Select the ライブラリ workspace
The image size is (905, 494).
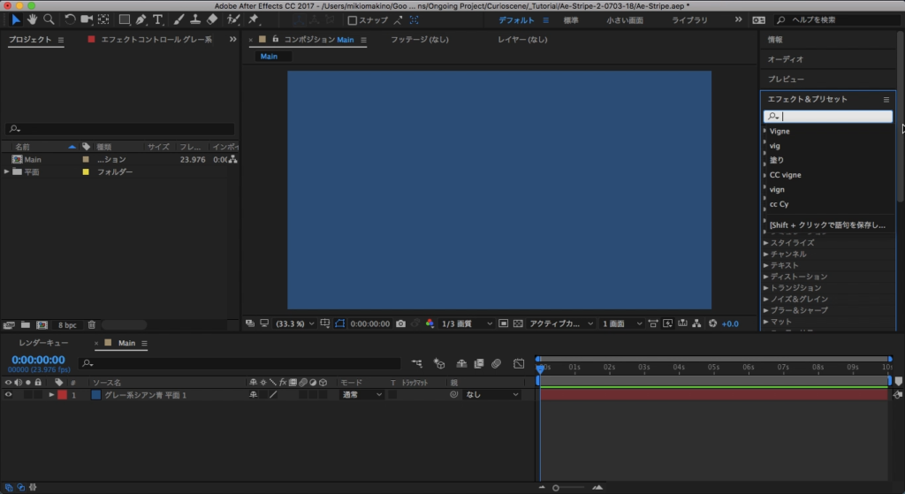(689, 20)
